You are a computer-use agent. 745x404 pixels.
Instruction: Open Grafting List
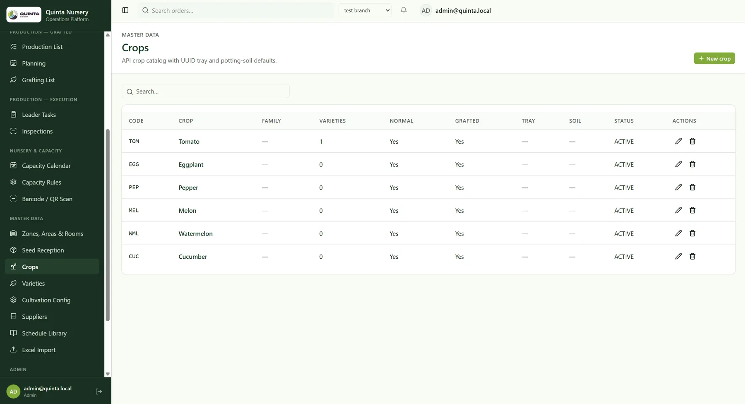[52, 80]
